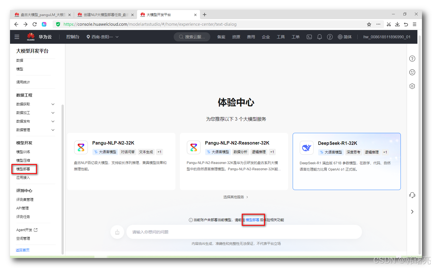Click the question input field 请输入你想问的问题
This screenshot has height=268, width=432.
(x=244, y=232)
